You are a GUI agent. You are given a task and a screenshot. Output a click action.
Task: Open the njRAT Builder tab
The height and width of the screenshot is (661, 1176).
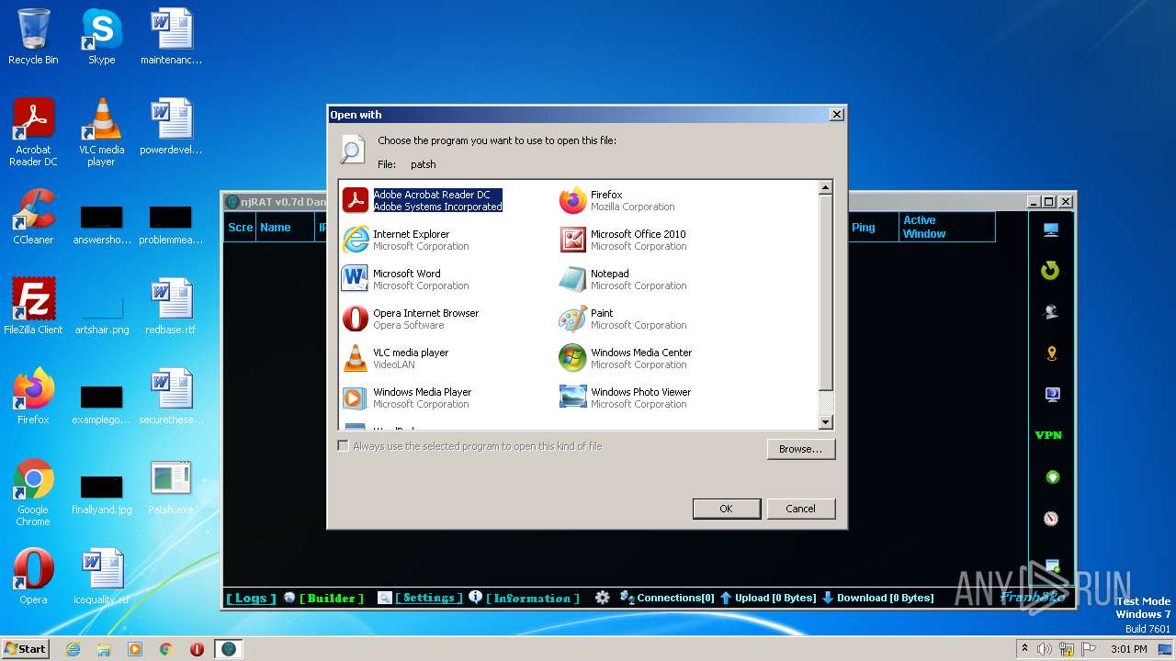331,598
